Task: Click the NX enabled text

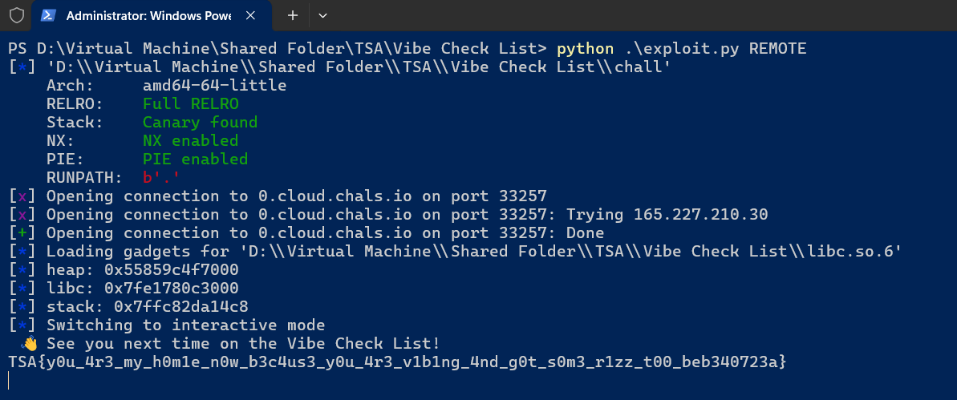Action: (191, 141)
